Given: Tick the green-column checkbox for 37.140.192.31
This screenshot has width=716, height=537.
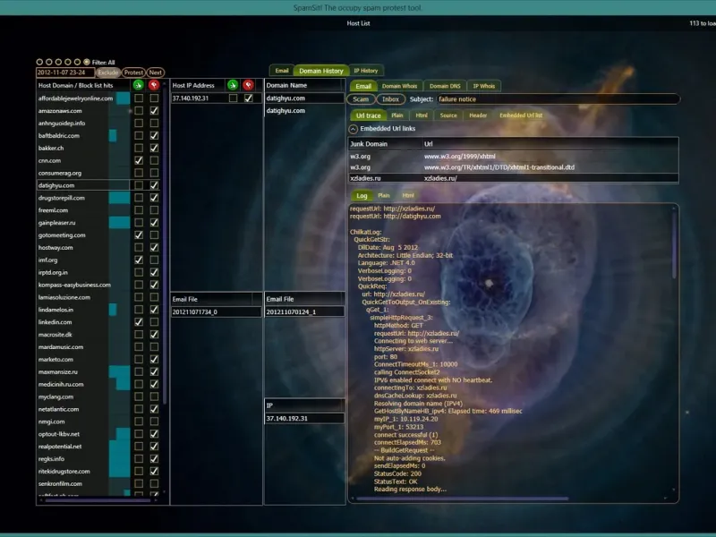Looking at the screenshot, I should (233, 98).
